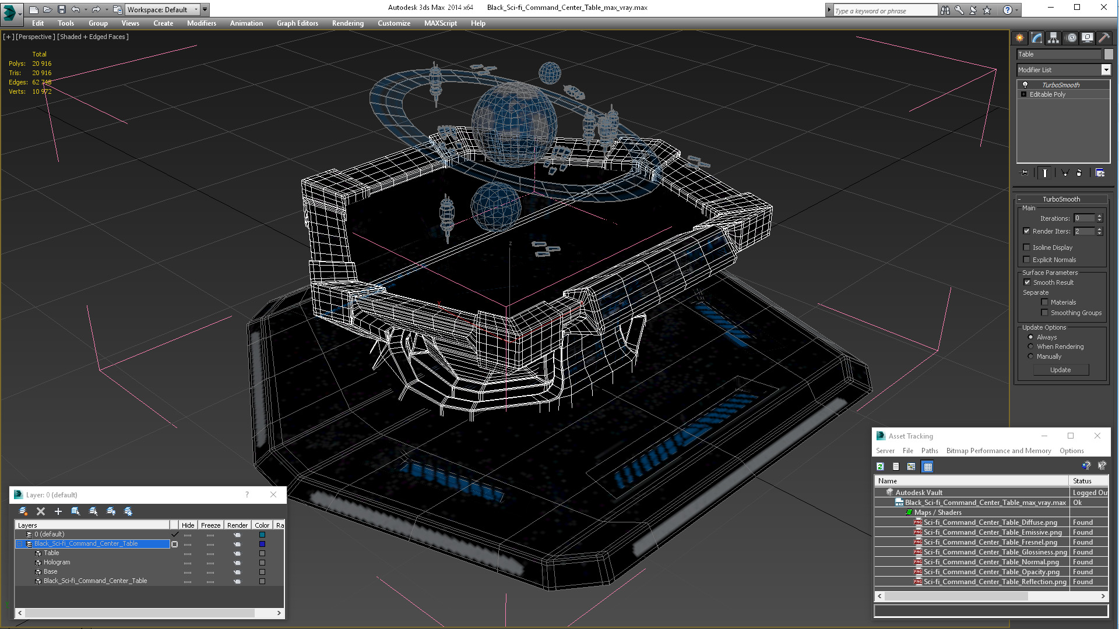The width and height of the screenshot is (1119, 629).
Task: Open the Motion panel tab
Action: coord(1071,38)
